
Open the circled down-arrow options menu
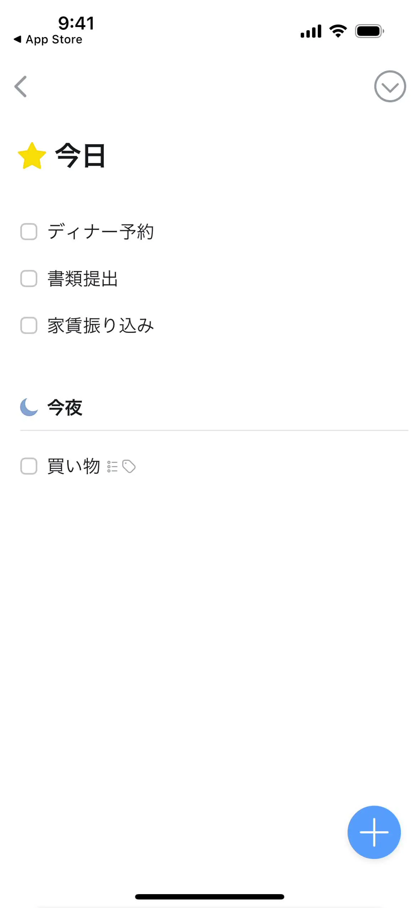click(x=390, y=86)
